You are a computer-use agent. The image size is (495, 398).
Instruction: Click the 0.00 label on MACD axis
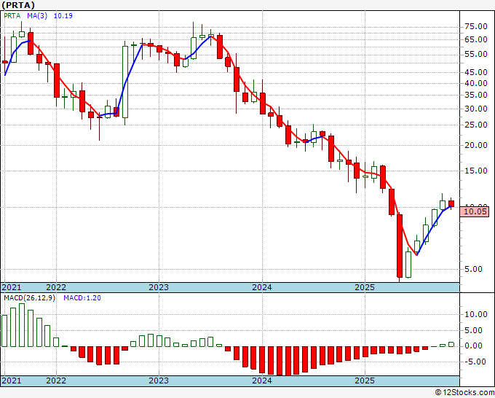[x=474, y=346]
